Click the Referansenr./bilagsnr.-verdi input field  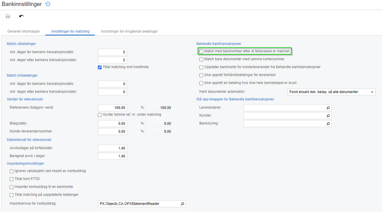[112, 108]
